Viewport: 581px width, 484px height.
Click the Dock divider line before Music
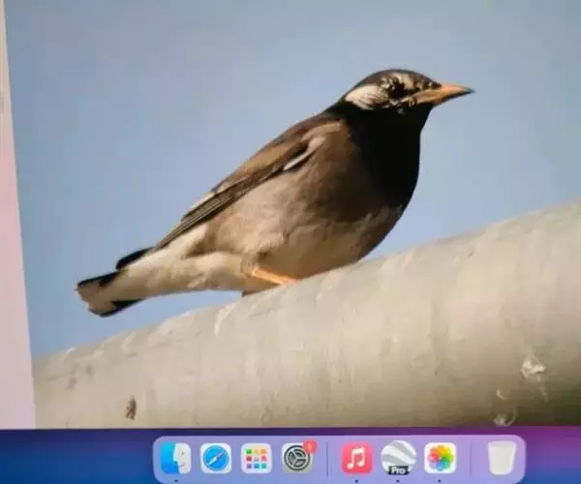[x=327, y=459]
